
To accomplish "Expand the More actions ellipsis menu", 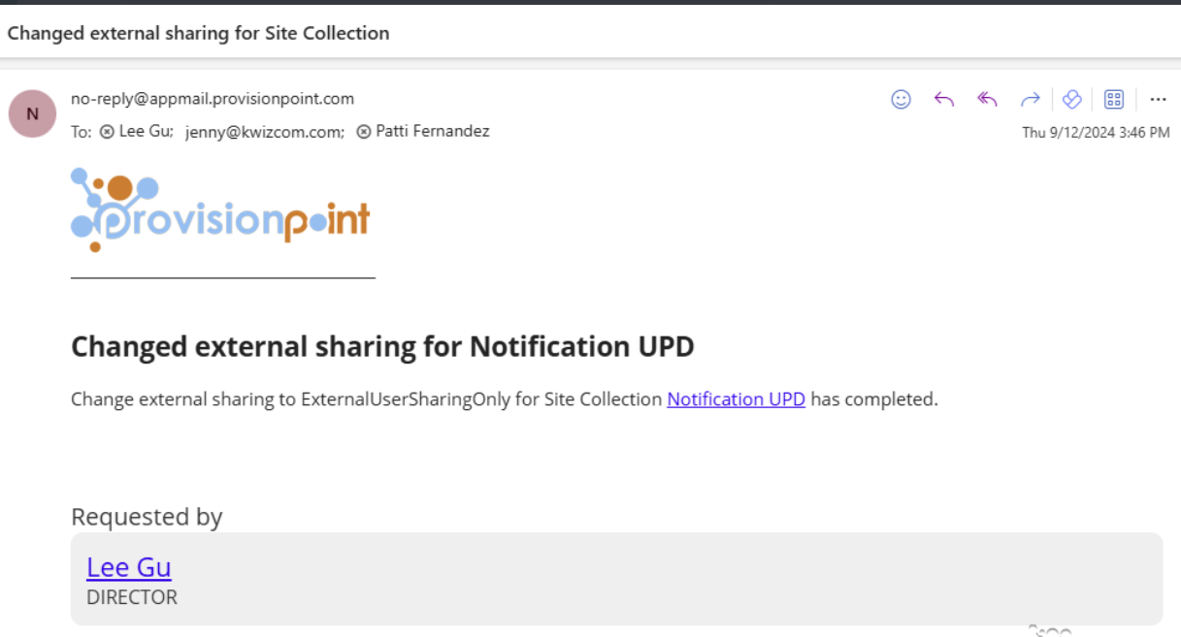I will pyautogui.click(x=1157, y=99).
